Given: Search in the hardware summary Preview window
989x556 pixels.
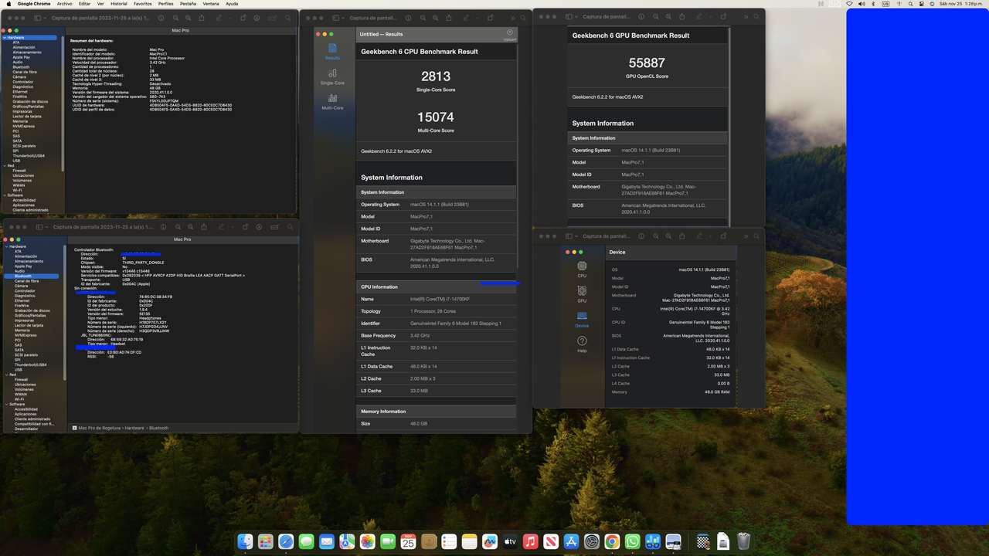Looking at the screenshot, I should [287, 17].
